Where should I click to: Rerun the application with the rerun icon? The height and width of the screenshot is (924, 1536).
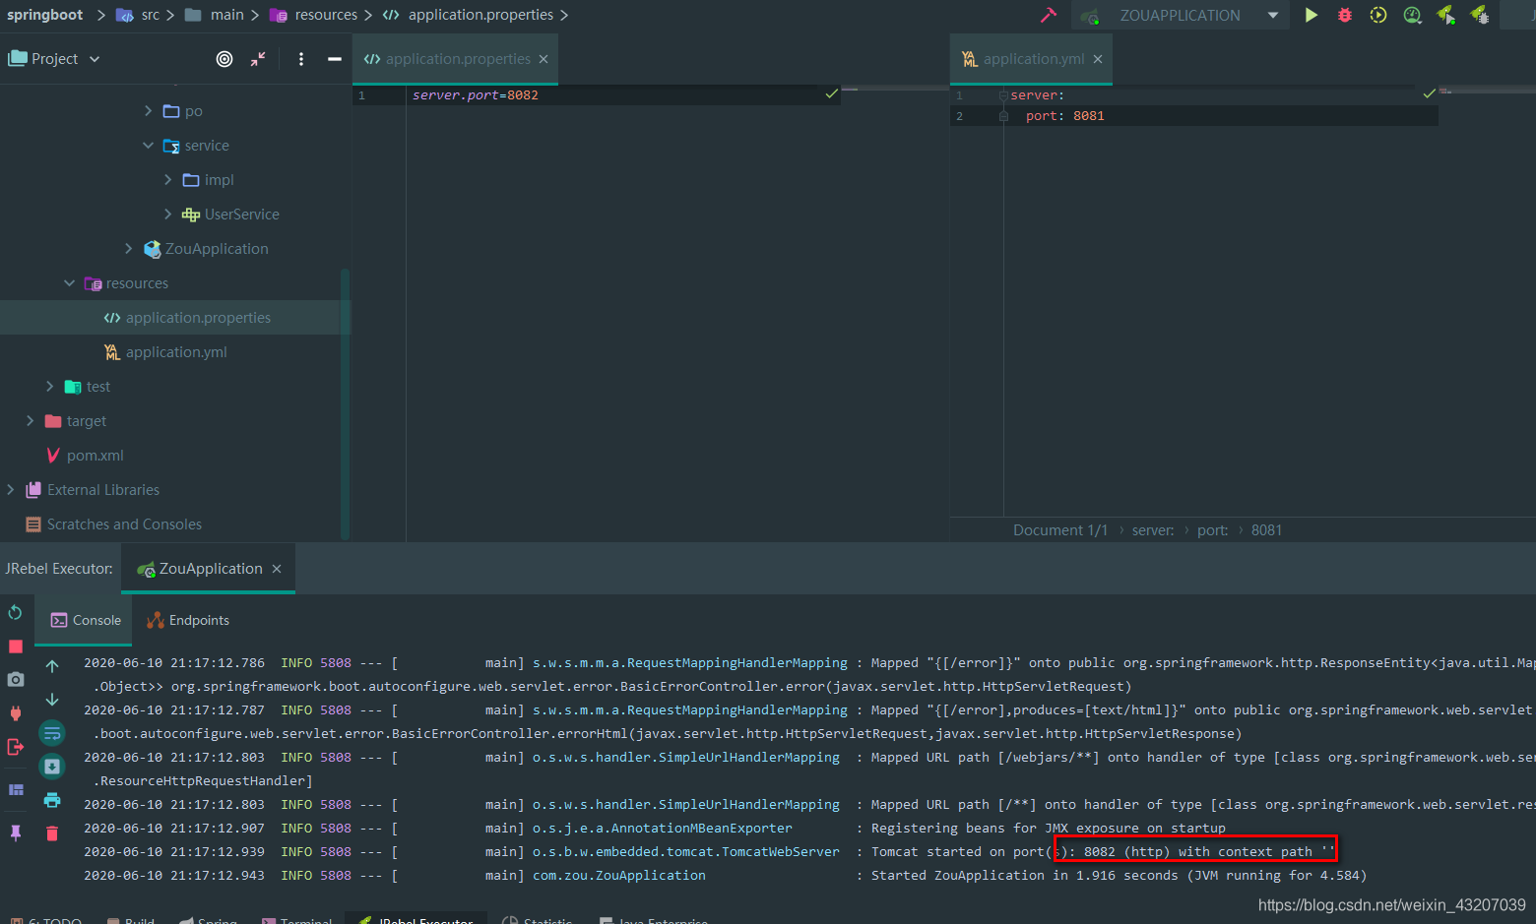[x=16, y=613]
